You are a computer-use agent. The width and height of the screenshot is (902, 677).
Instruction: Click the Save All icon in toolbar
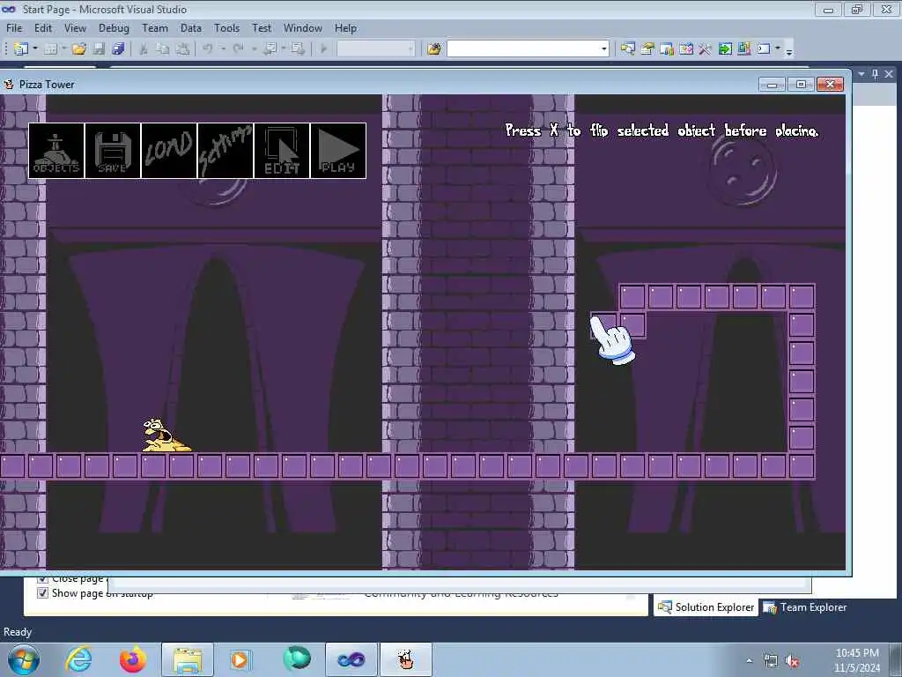pyautogui.click(x=119, y=49)
